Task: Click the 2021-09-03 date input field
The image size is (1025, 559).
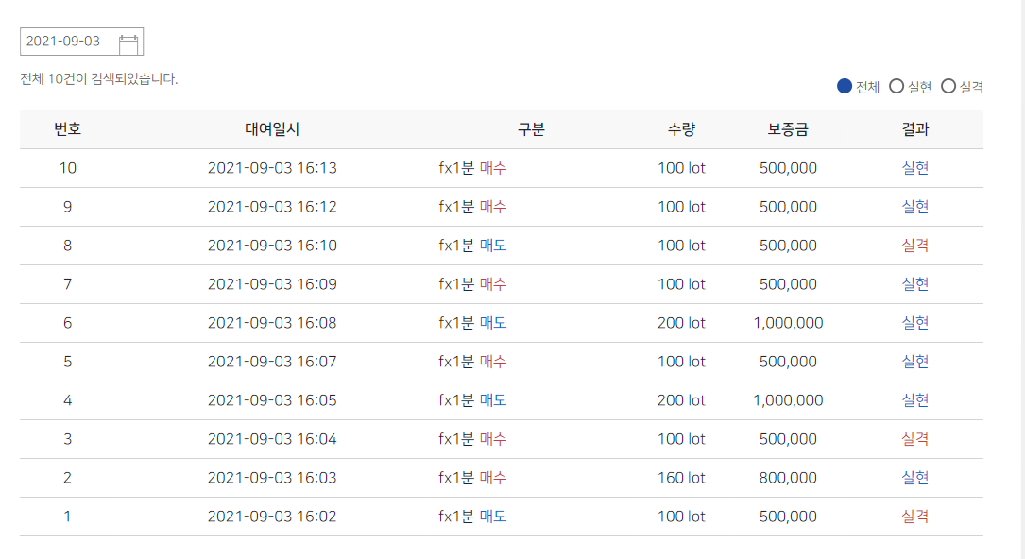Action: pos(81,42)
